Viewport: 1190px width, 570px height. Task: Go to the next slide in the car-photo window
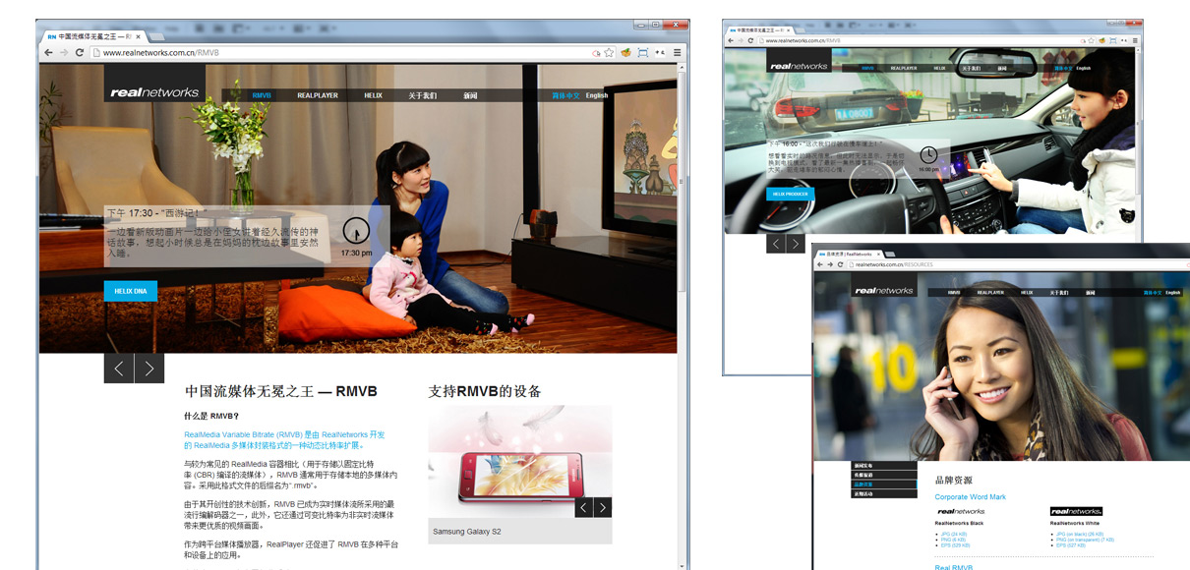pos(795,244)
